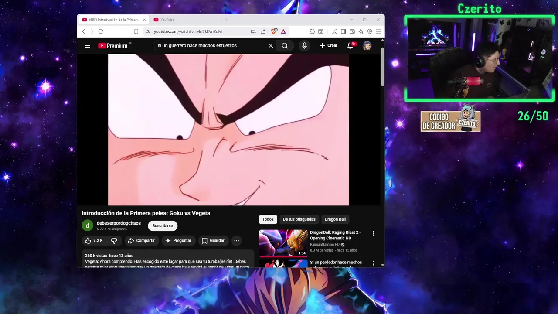Select the Dragon Ball filter chip
This screenshot has height=314, width=558.
tap(335, 219)
